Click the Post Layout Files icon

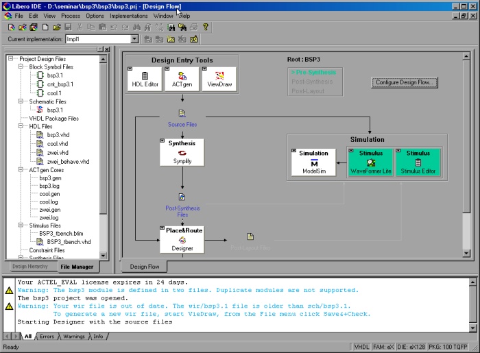click(250, 236)
